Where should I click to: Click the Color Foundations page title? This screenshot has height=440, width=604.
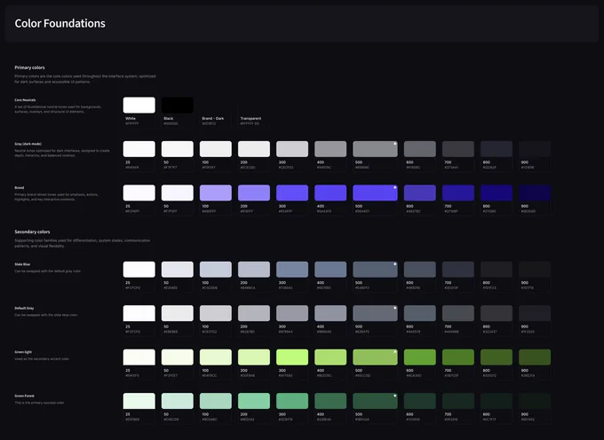[60, 23]
